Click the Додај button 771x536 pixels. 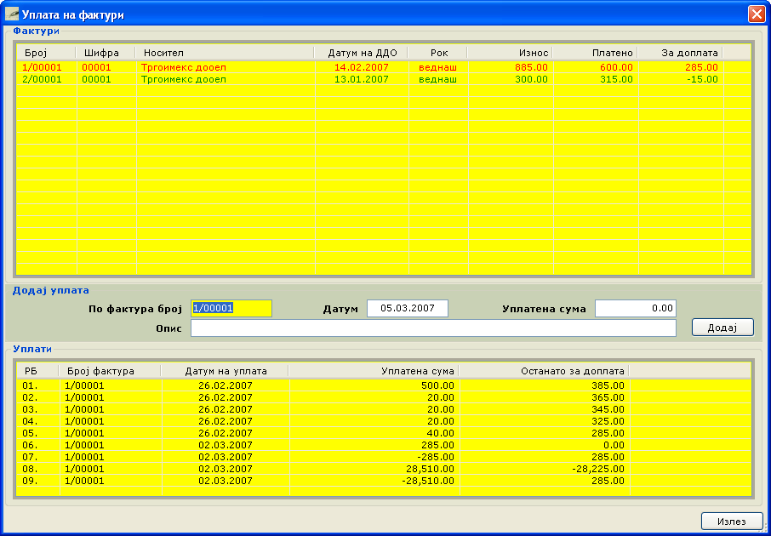[x=722, y=328]
